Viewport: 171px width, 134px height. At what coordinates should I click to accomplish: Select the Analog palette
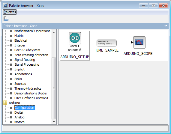[19, 117]
